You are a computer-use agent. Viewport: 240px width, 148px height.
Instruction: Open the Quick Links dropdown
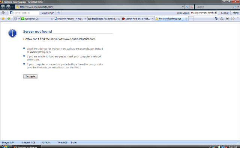48,13
